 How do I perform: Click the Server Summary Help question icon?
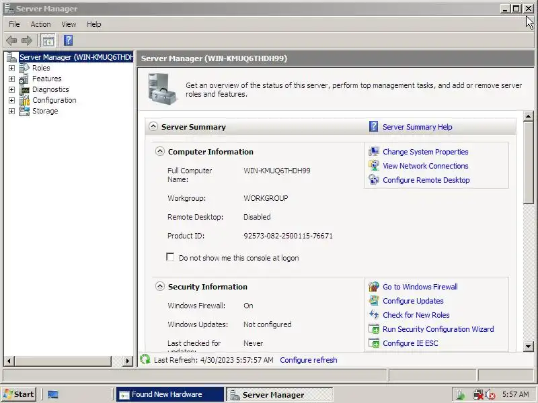point(373,126)
